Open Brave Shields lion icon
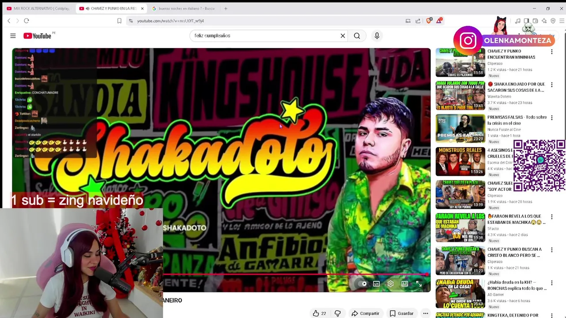Screen dimensions: 566x318 pos(429,21)
